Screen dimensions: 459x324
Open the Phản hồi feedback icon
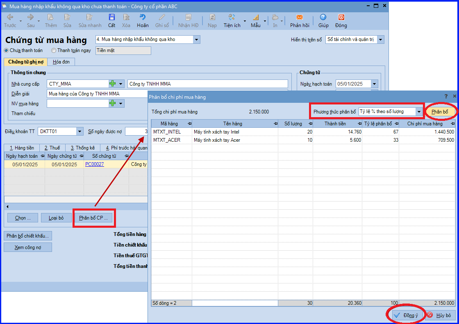click(x=300, y=17)
